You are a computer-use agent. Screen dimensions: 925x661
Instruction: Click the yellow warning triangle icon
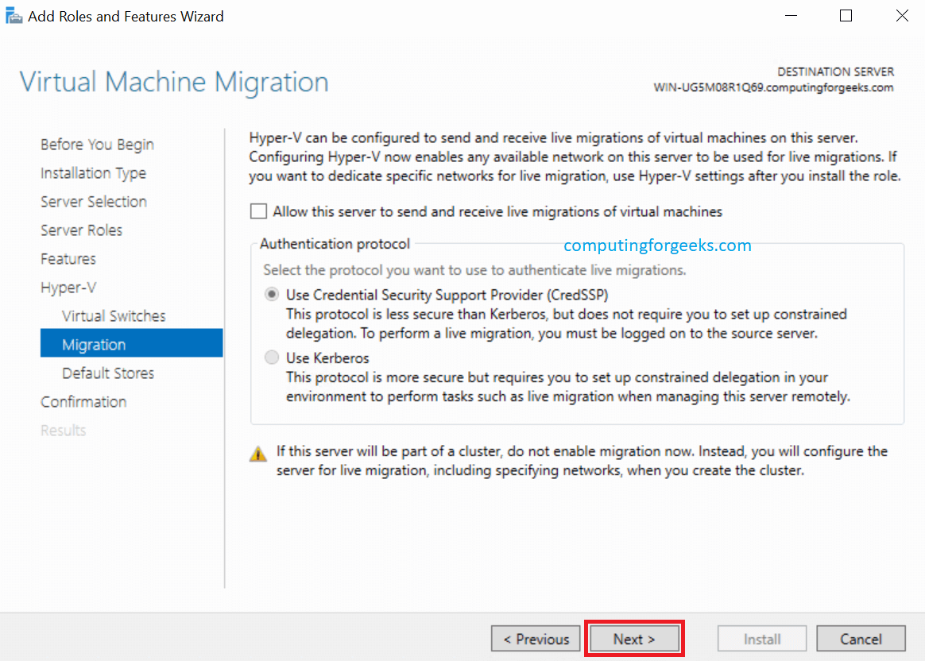coord(258,454)
